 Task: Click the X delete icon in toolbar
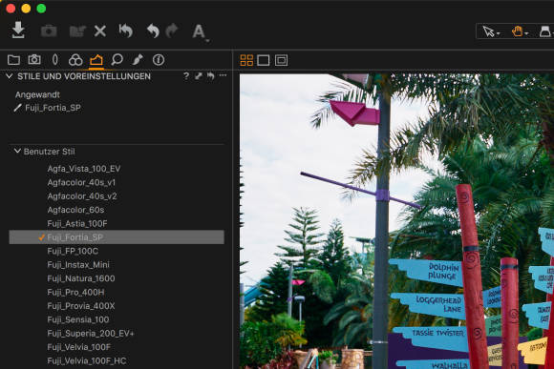(x=100, y=31)
